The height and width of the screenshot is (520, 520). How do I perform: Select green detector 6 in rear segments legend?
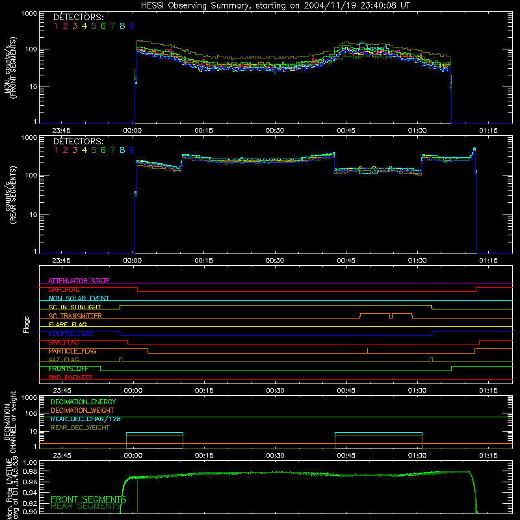[x=103, y=150]
